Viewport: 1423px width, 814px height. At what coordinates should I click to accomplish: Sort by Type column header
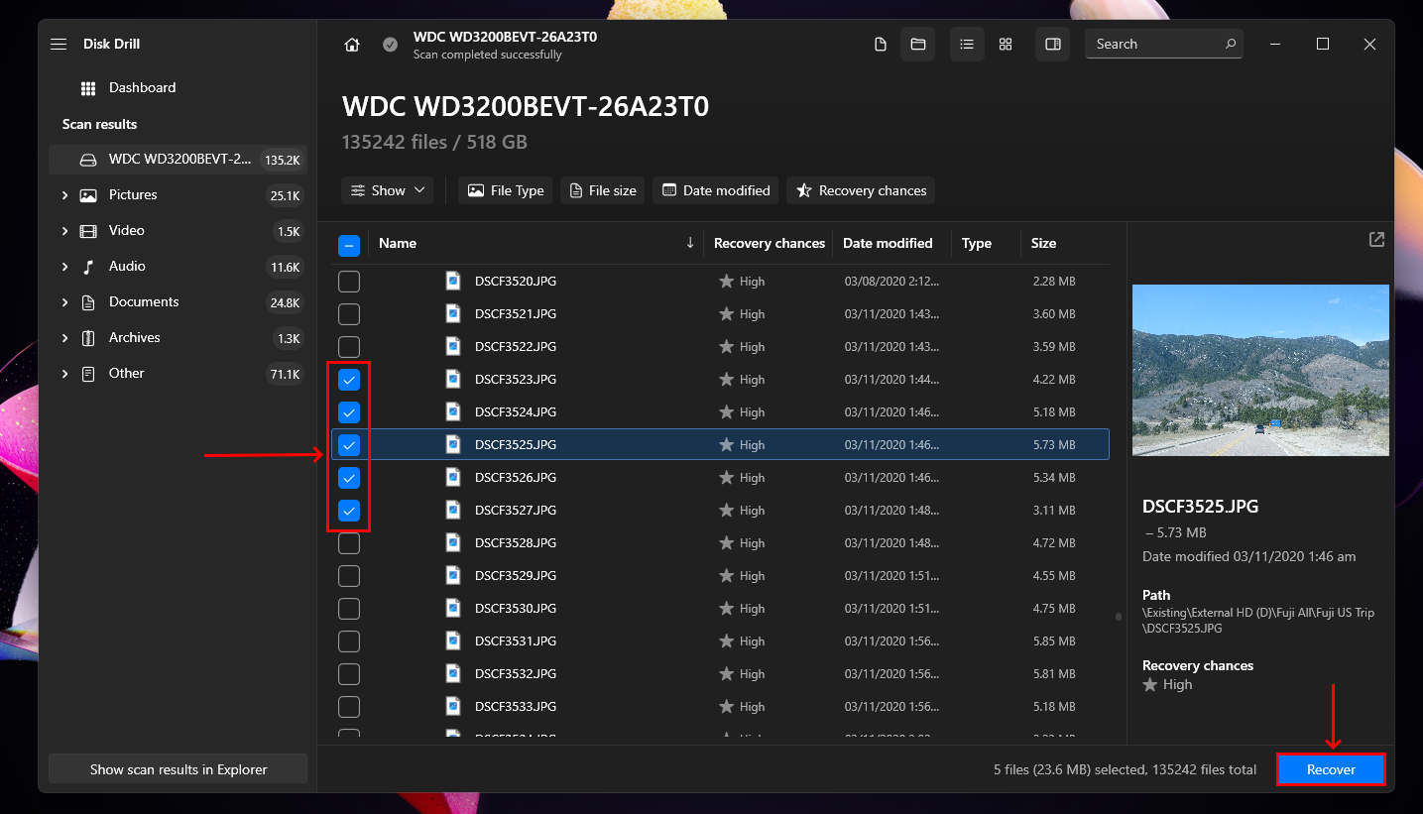977,243
